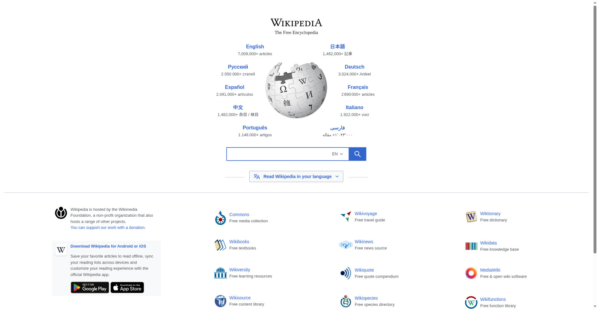
Task: Open Wikibooks via its books icon
Action: (220, 245)
